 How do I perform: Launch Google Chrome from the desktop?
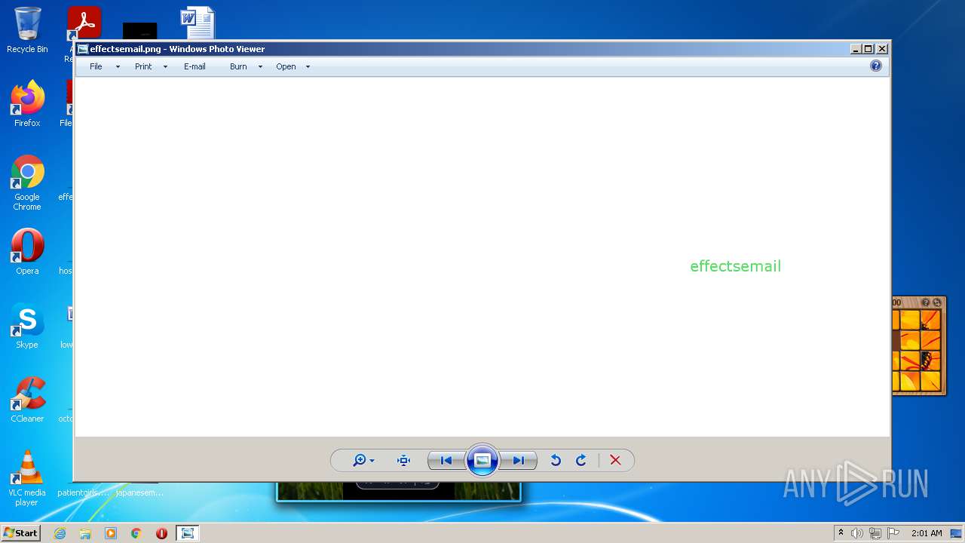27,183
